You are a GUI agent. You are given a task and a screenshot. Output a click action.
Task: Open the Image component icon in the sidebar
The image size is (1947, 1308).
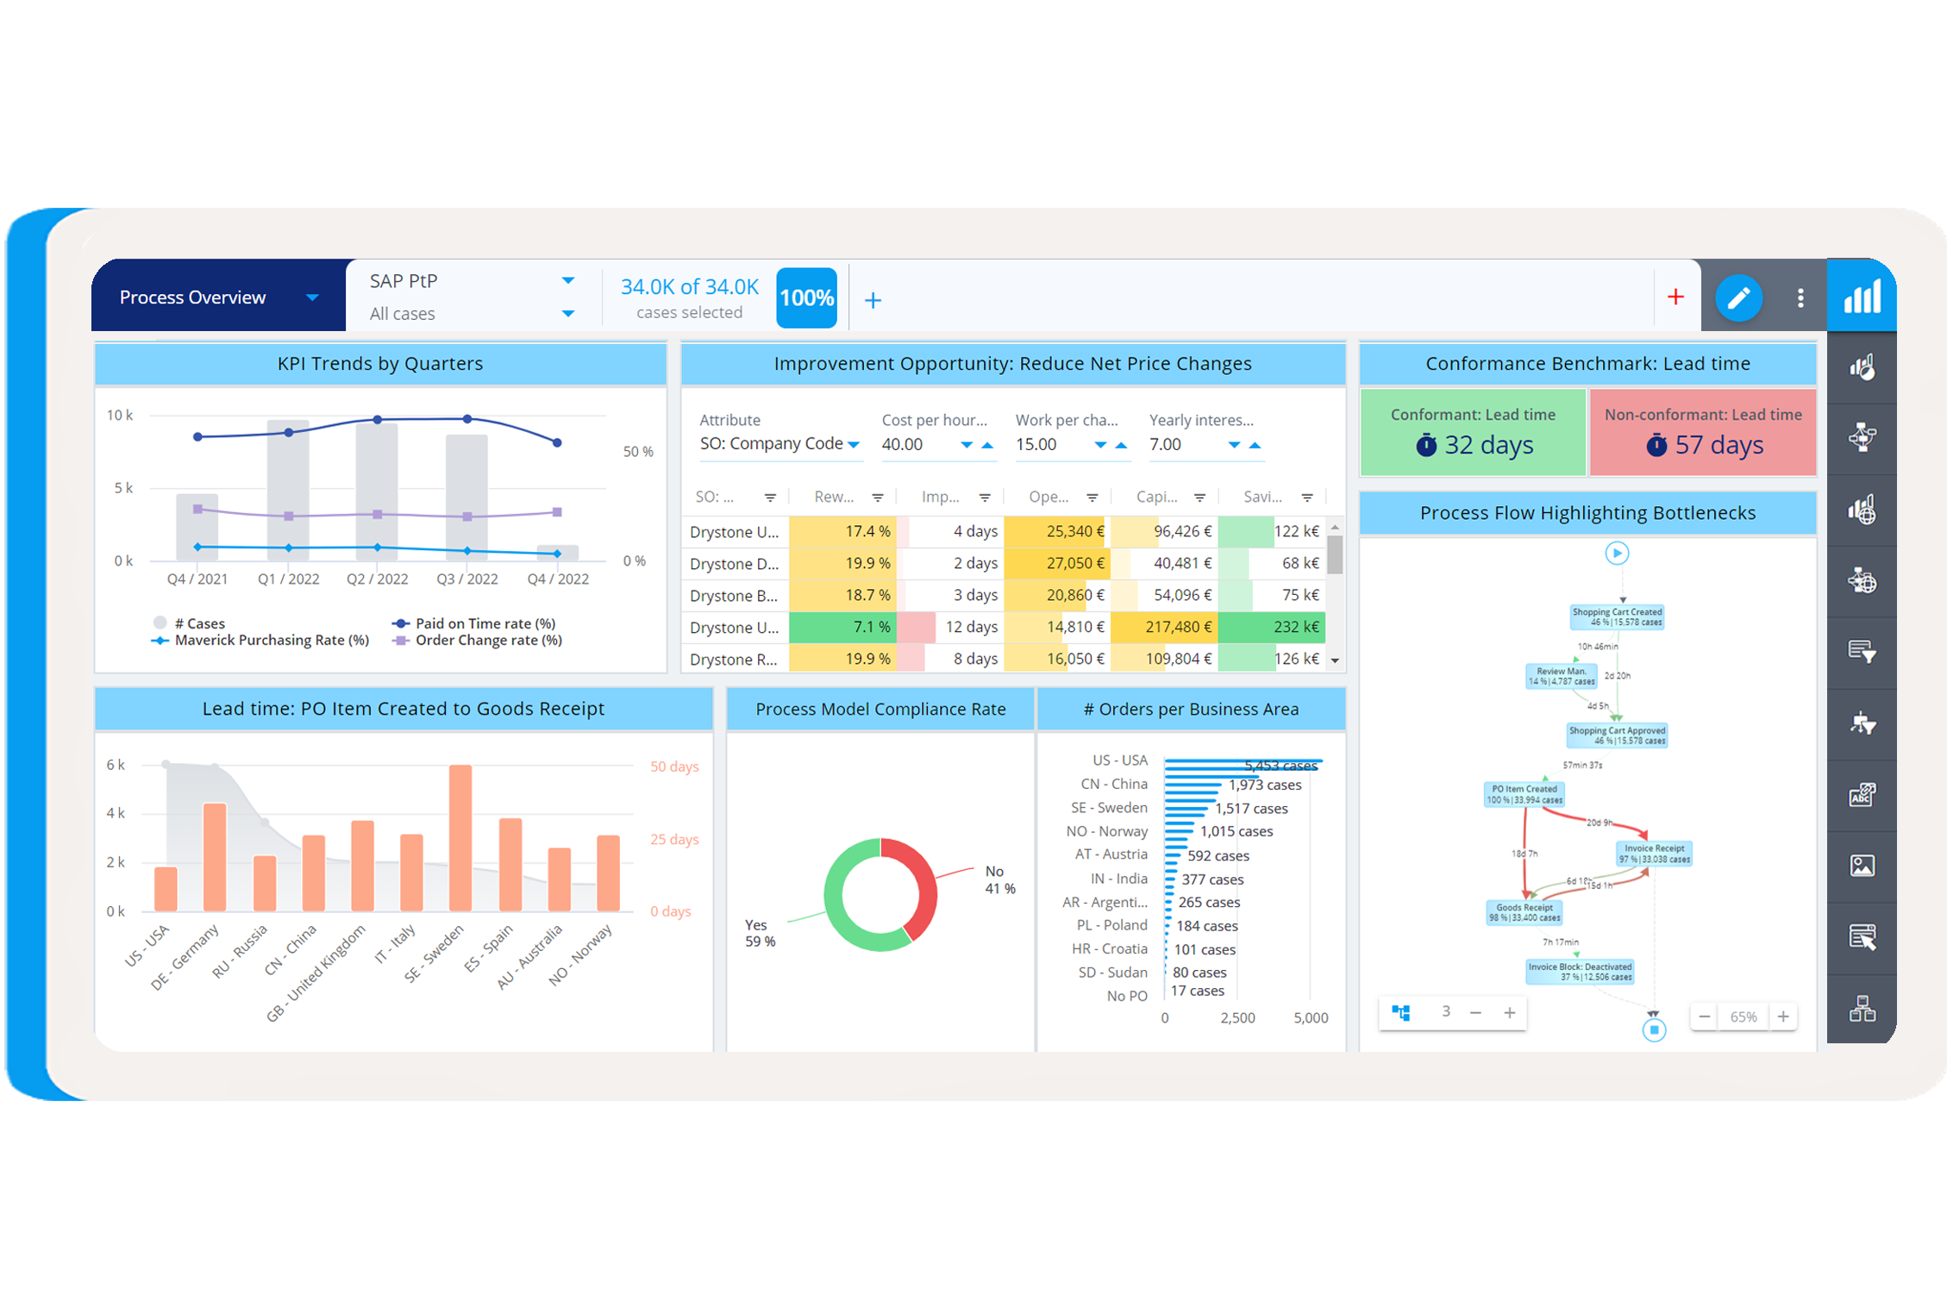1862,865
